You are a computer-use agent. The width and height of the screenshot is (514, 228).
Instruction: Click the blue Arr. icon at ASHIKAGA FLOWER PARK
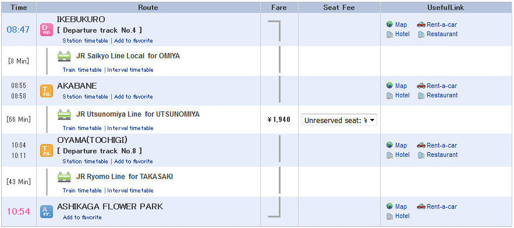click(46, 212)
